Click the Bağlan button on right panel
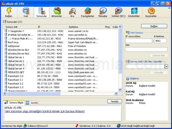172x129 pixels. pos(154,26)
